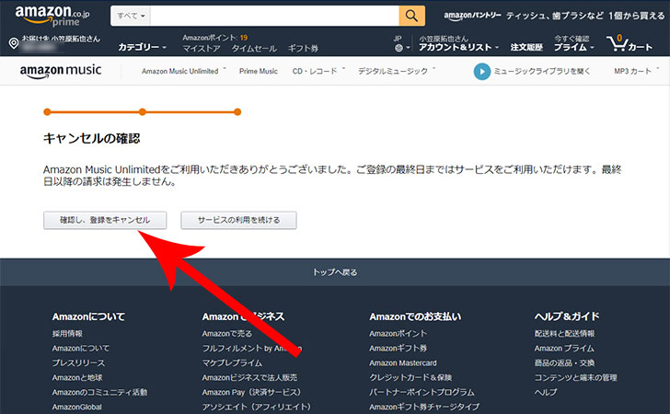
Task: Open footer link Amazonギフト券
Action: [x=398, y=348]
